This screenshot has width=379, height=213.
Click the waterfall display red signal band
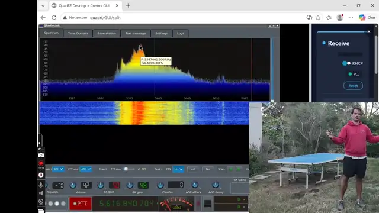tap(139, 113)
